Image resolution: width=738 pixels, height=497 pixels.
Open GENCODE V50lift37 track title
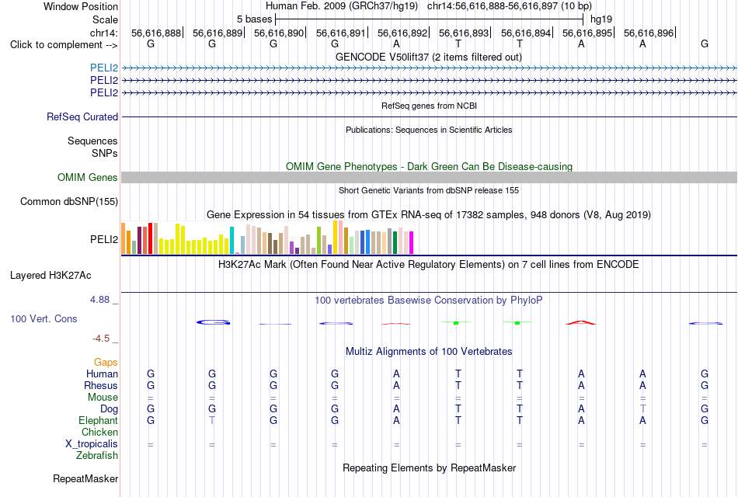tap(429, 57)
